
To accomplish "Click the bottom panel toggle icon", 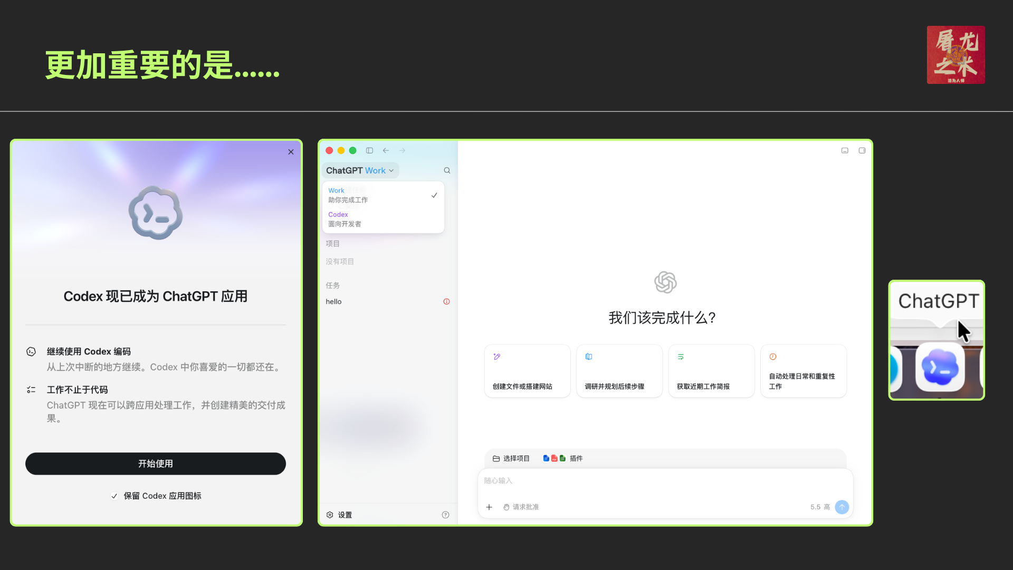I will tap(845, 150).
